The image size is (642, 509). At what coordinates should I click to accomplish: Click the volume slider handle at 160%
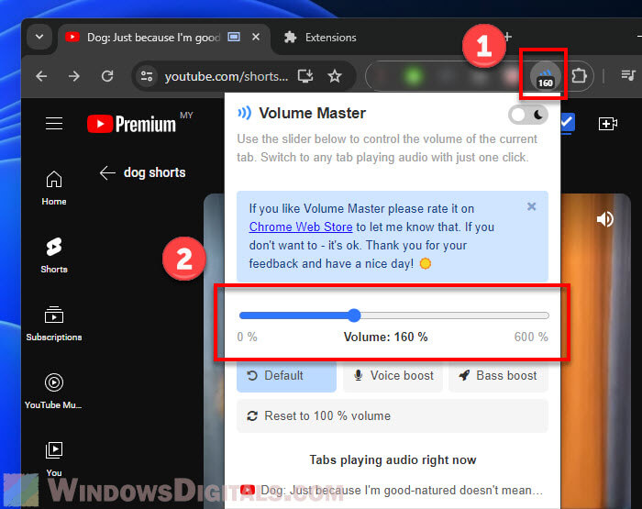click(355, 315)
